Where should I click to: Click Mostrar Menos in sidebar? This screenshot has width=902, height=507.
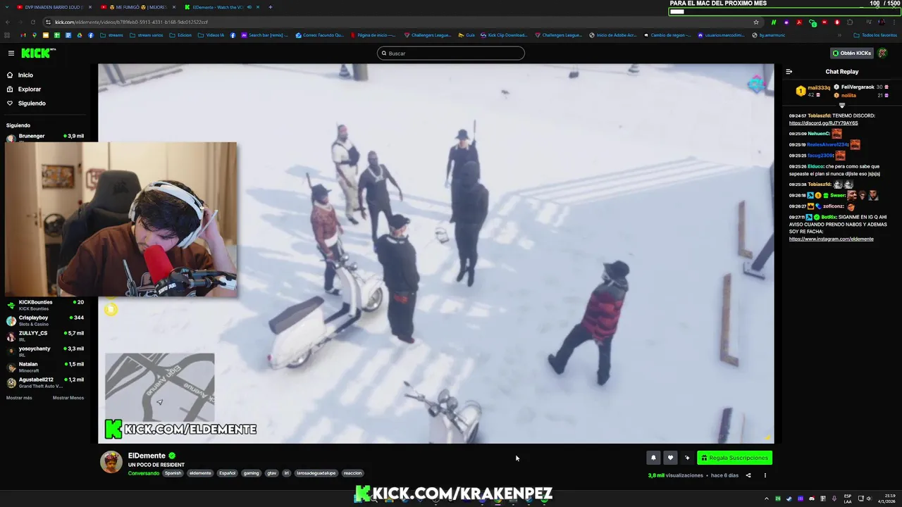(x=68, y=398)
